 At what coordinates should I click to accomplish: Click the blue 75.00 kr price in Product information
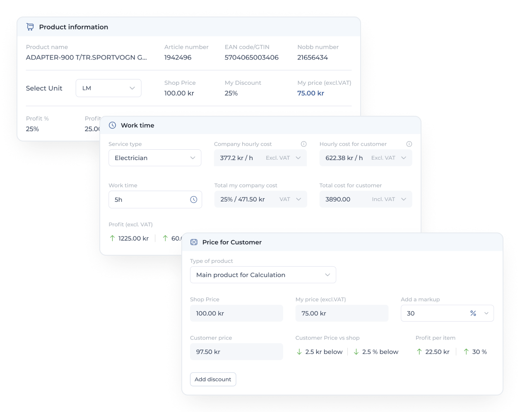[x=311, y=93]
